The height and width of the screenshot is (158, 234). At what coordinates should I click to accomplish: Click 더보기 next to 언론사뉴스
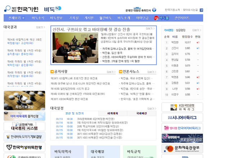152,72
